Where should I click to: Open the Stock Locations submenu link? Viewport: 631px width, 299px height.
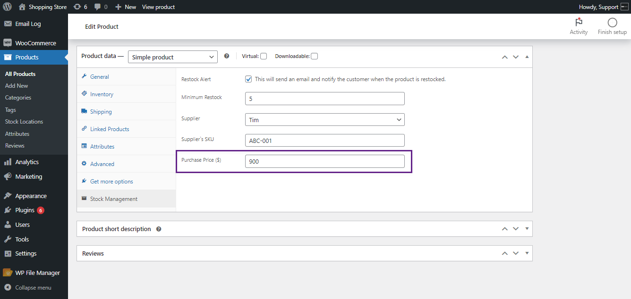point(24,122)
